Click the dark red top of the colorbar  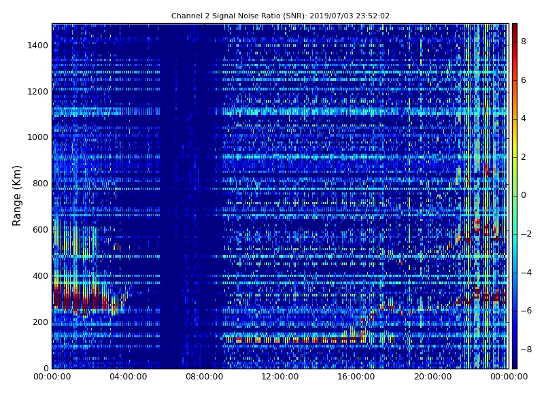pyautogui.click(x=515, y=27)
